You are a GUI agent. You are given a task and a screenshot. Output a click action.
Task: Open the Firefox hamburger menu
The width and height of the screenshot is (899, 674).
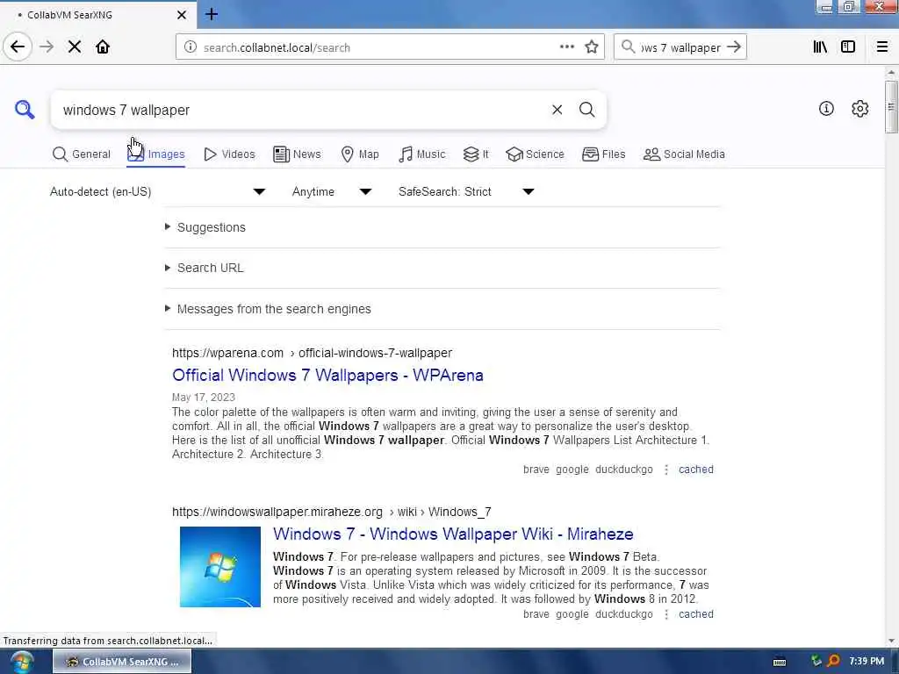click(x=882, y=47)
